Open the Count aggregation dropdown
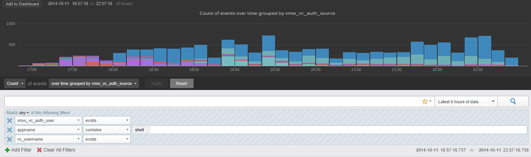 15,83
